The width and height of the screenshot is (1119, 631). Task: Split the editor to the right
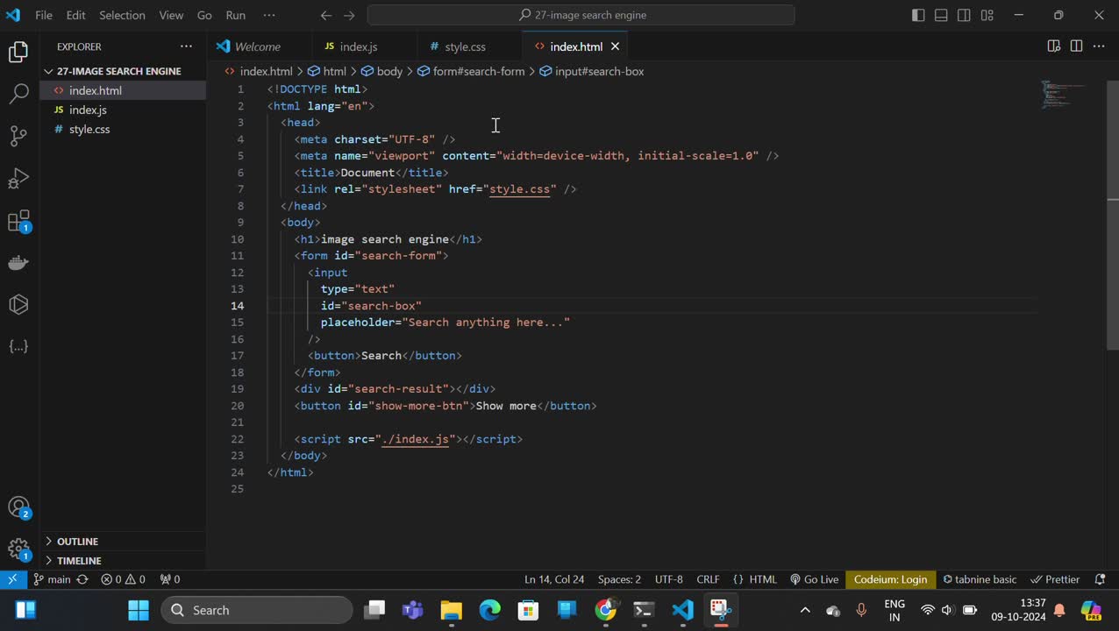1076,46
